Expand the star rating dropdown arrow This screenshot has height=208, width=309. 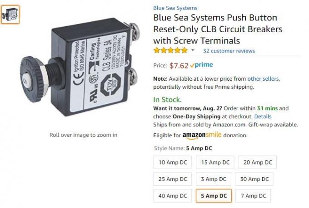coord(193,51)
